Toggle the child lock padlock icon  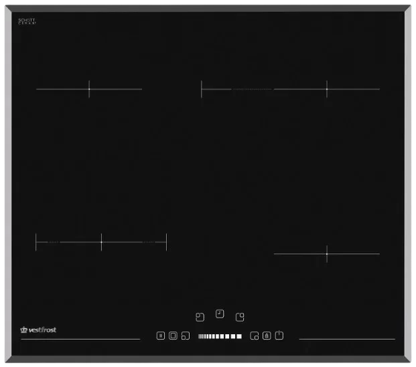tap(267, 336)
